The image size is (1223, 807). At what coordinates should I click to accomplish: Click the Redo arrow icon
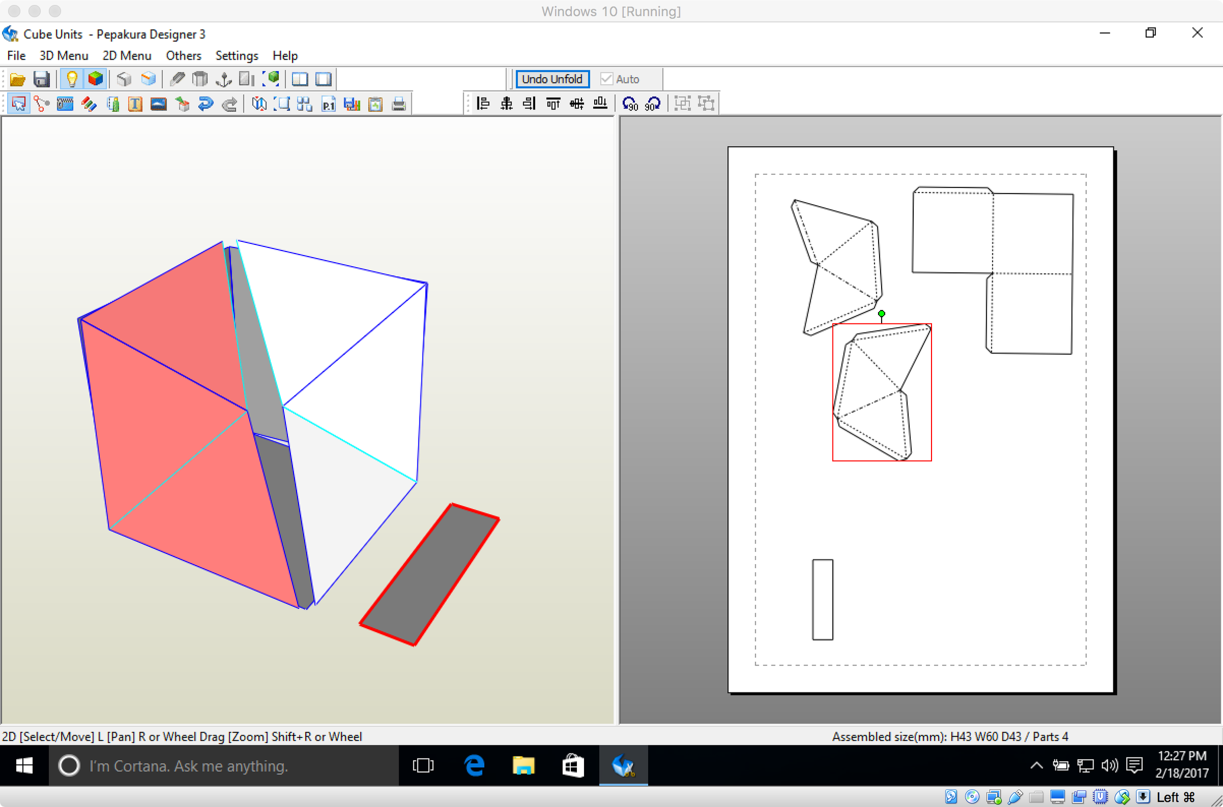(230, 103)
